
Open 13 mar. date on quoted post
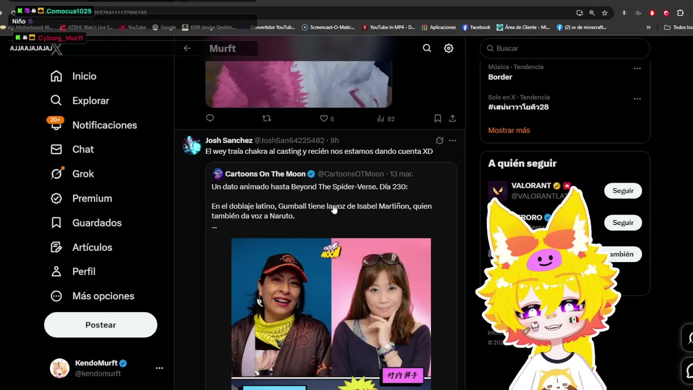401,174
